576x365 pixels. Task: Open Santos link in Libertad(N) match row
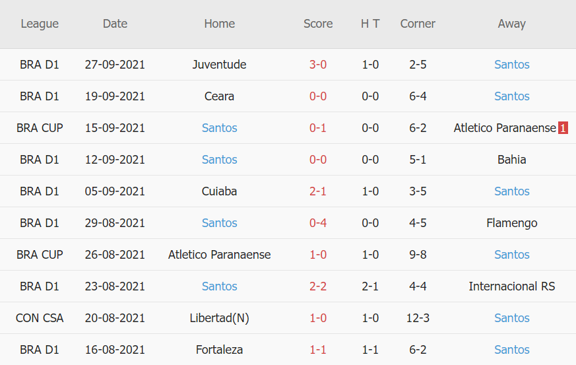tap(511, 318)
